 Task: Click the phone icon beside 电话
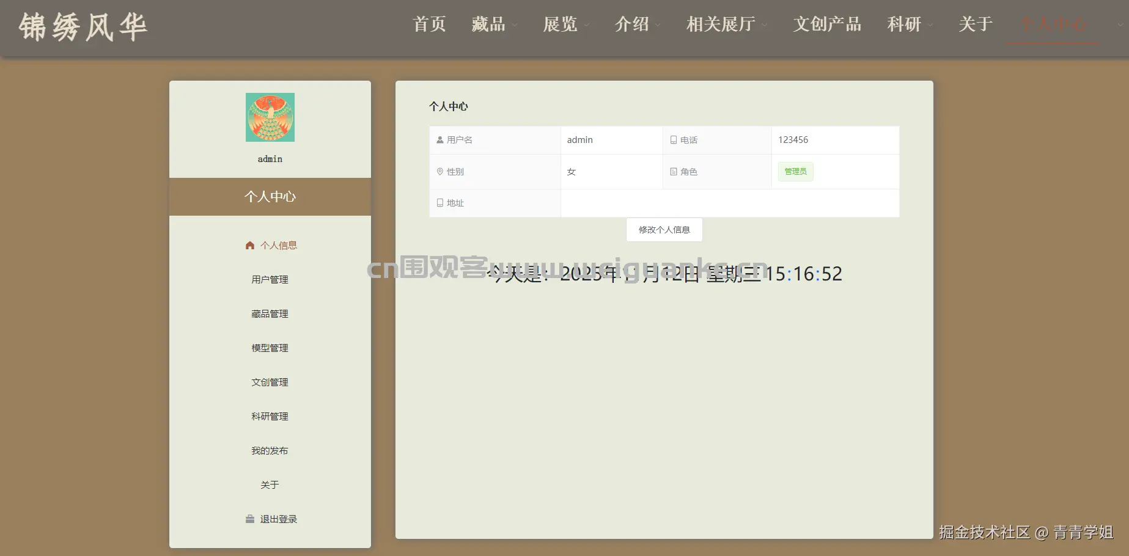point(673,139)
